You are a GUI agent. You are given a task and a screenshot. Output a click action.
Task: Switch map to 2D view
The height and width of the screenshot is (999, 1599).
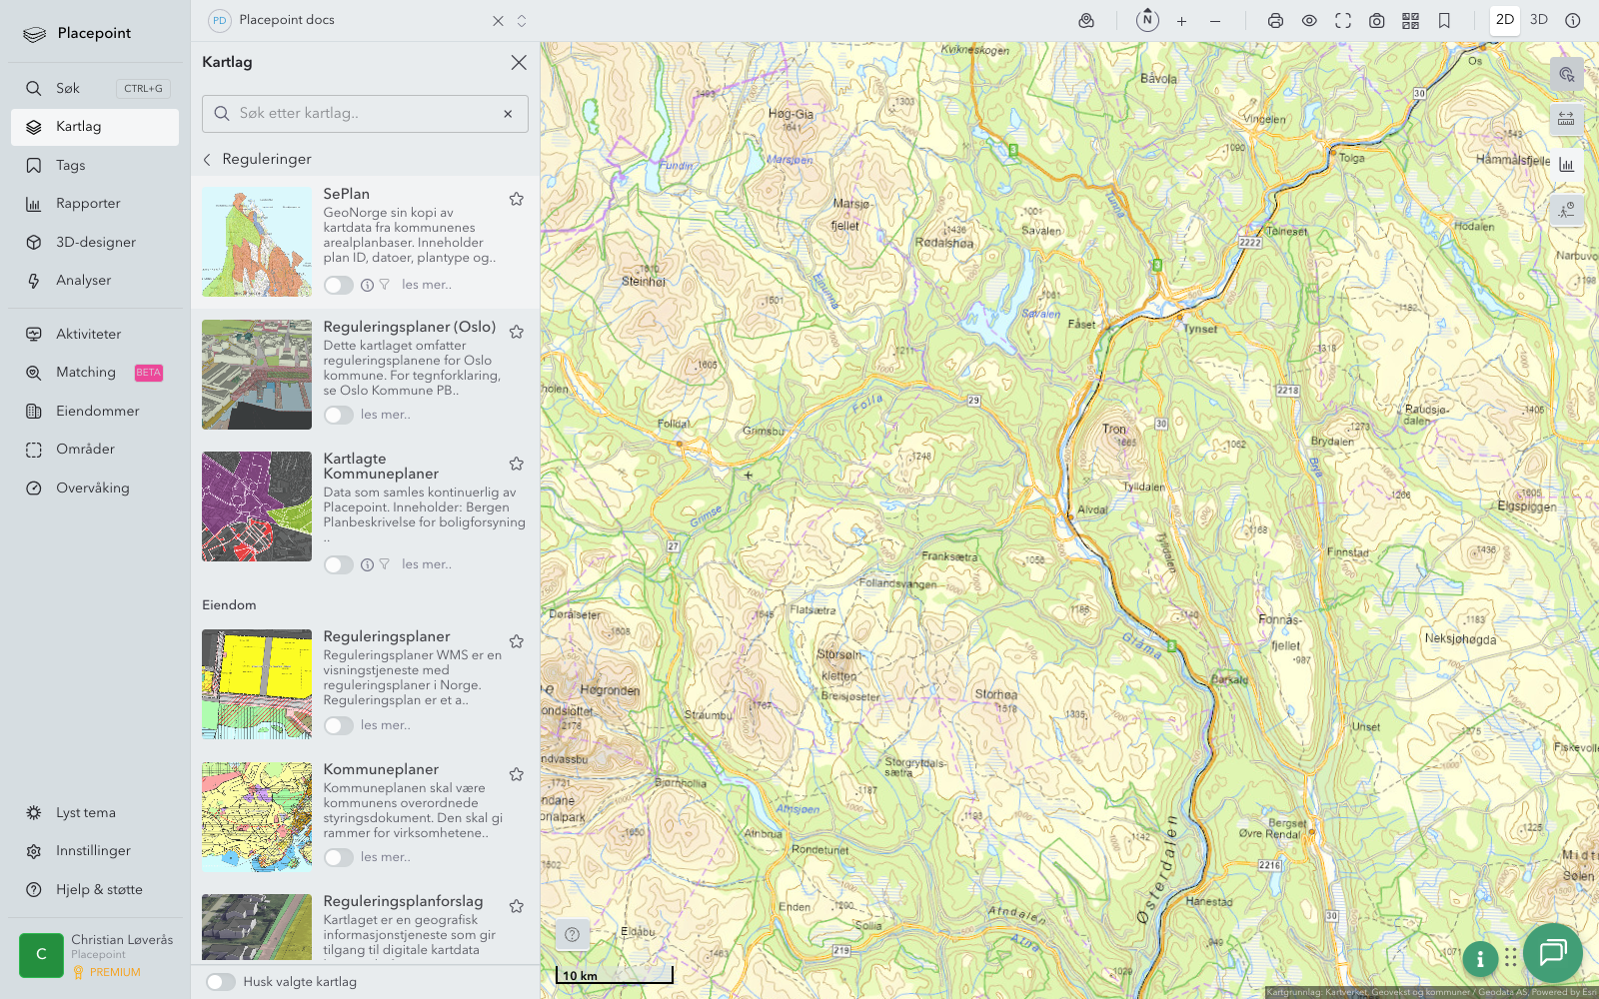[1505, 20]
